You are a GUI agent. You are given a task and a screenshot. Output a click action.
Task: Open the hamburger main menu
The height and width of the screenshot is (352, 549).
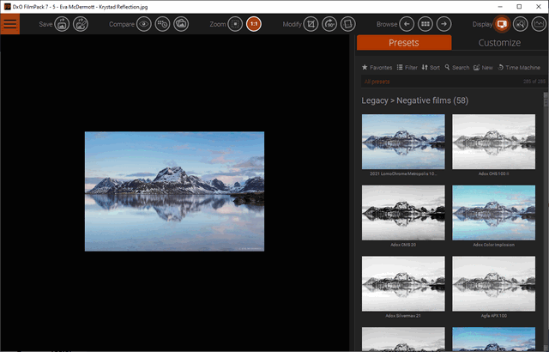(x=11, y=23)
